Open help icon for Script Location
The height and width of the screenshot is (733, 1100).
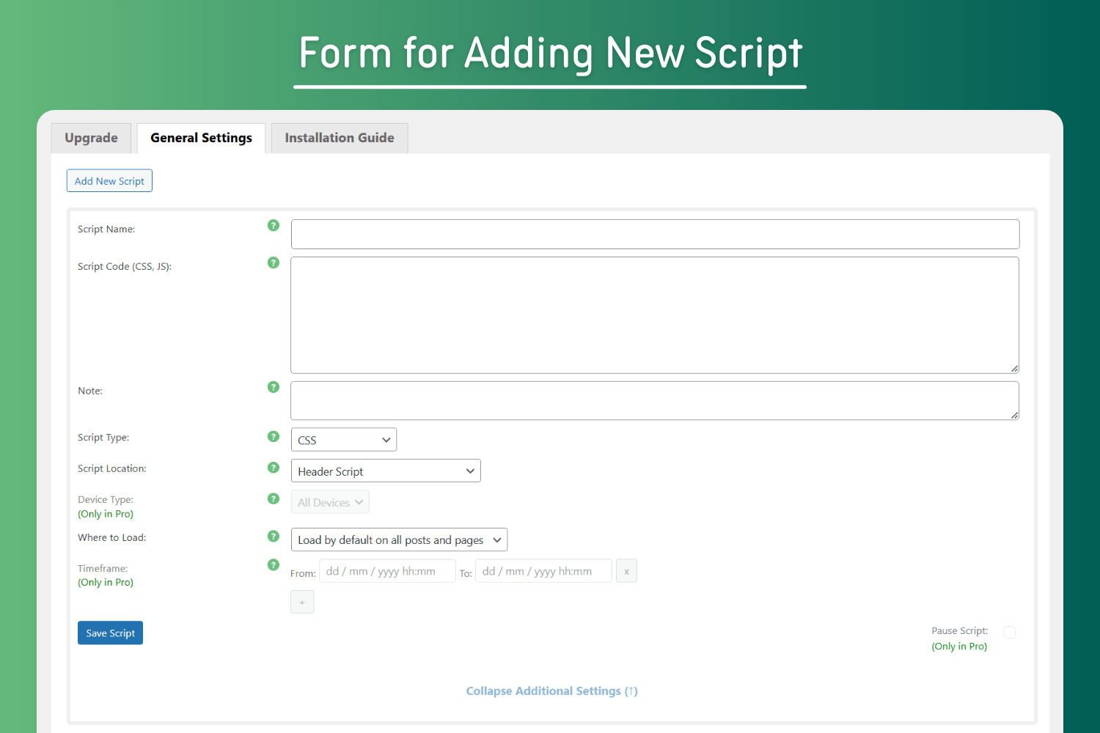click(274, 468)
